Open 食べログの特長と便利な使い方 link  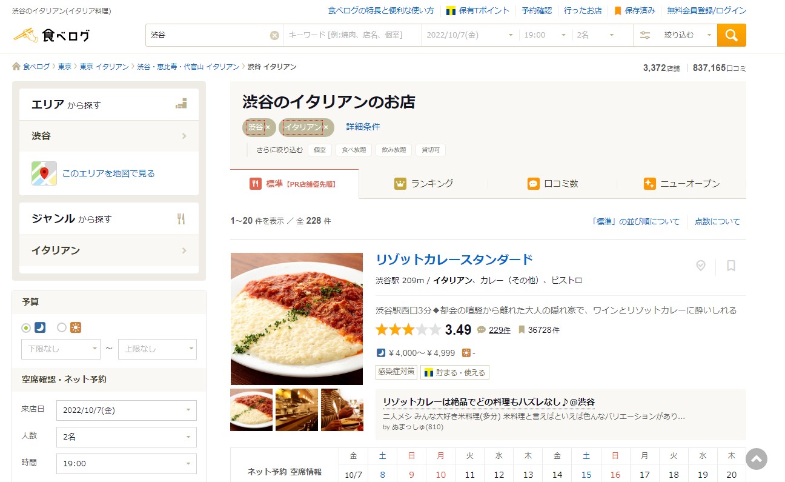tap(381, 10)
